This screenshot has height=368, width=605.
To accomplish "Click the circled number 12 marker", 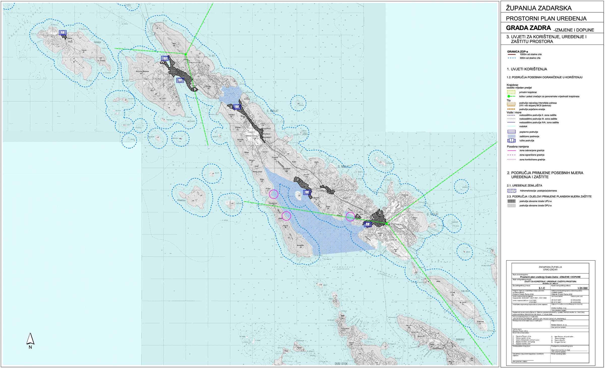I will tap(358, 216).
